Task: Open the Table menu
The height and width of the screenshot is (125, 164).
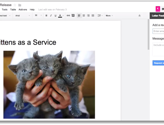Action: [x=13, y=10]
